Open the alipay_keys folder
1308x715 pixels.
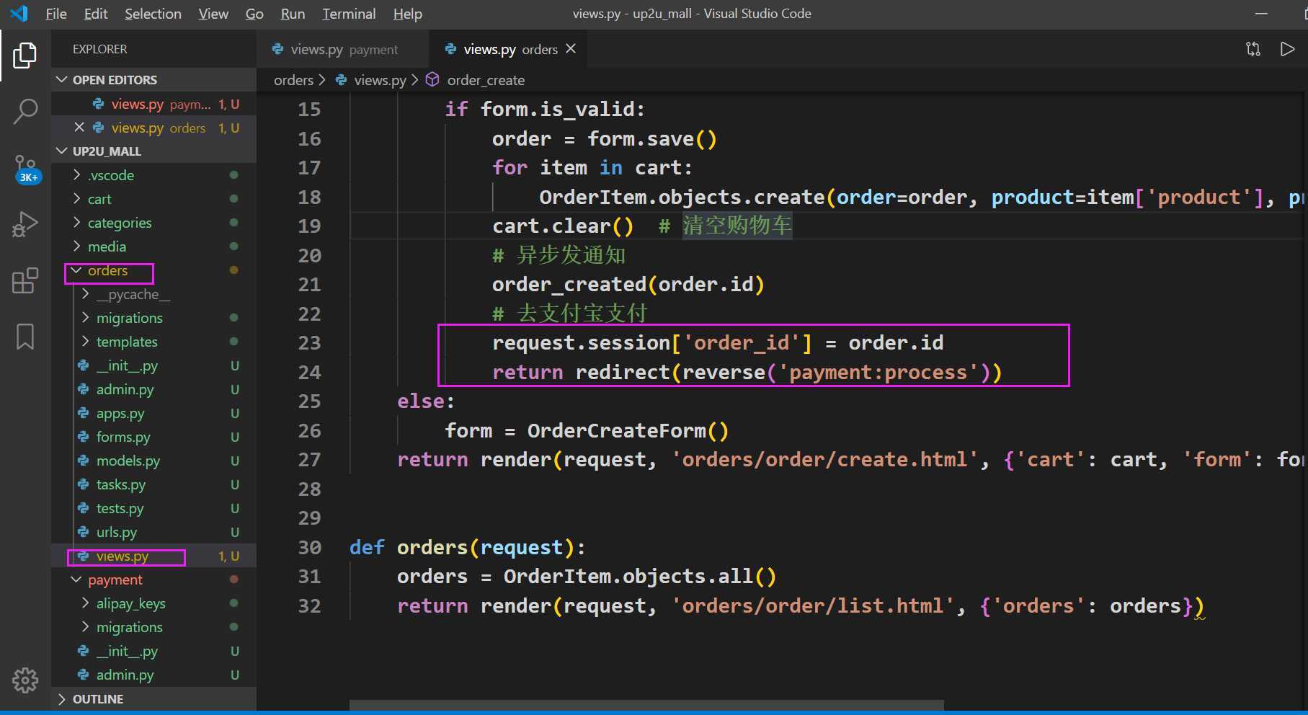coord(130,603)
